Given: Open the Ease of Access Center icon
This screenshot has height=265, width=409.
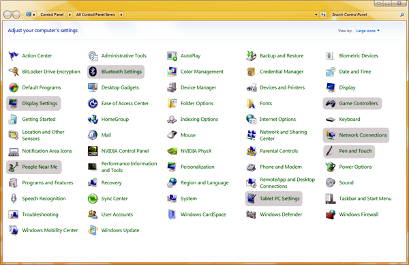Looking at the screenshot, I should (93, 104).
